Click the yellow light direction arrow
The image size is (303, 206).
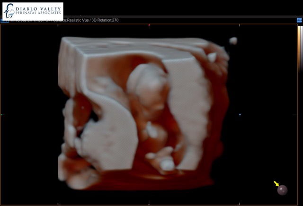(277, 184)
